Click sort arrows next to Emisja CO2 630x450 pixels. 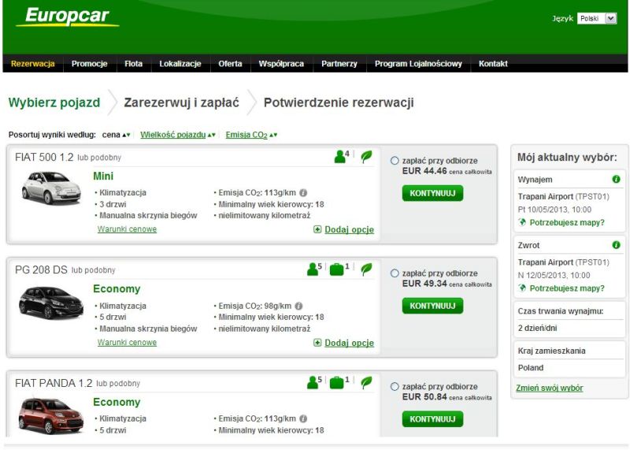[273, 135]
